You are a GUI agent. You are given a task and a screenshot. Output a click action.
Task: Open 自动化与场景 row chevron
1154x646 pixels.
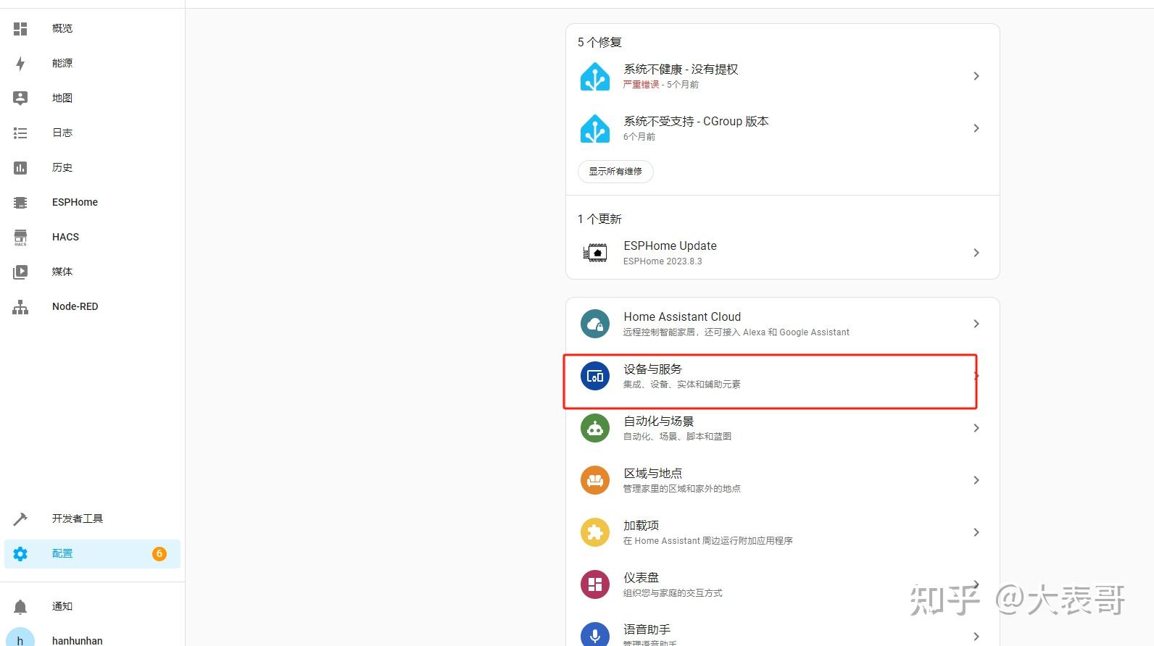976,428
